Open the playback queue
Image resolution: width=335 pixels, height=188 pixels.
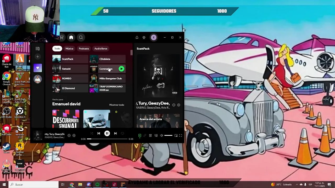[x=150, y=136]
